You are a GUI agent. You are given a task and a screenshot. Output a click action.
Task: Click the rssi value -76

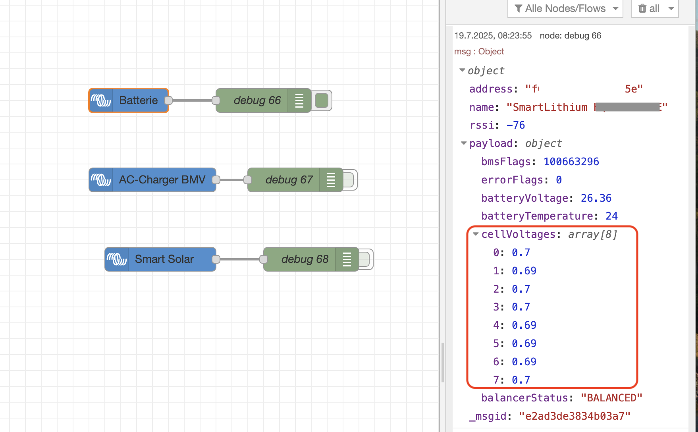tap(516, 125)
